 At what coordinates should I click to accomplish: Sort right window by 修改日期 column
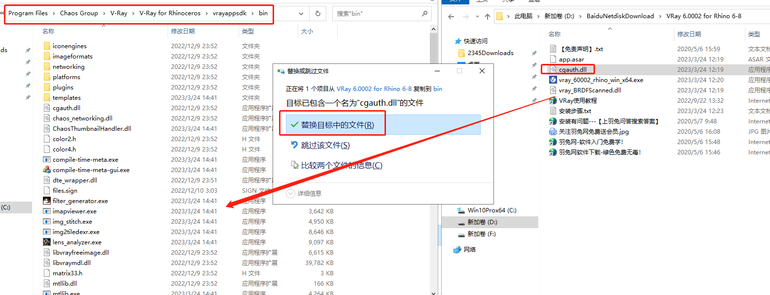pyautogui.click(x=689, y=34)
